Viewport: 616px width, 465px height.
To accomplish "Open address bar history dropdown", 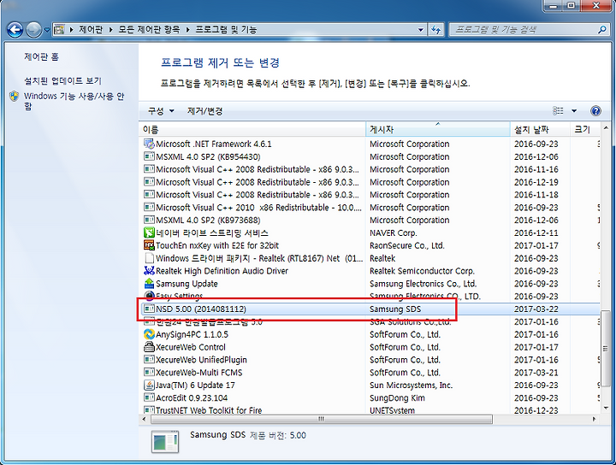I will coord(420,30).
